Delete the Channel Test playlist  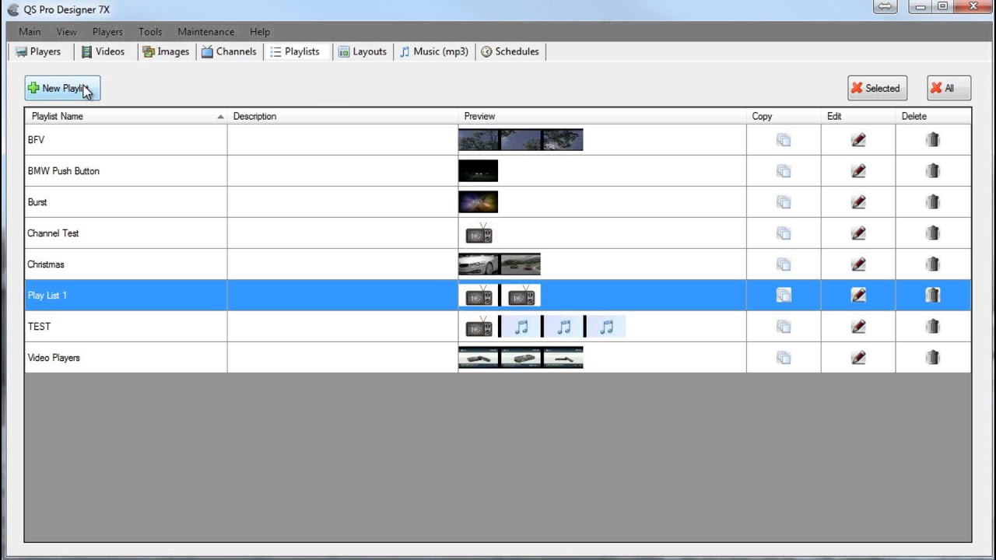[933, 233]
